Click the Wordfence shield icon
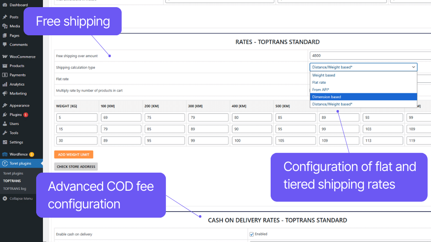 click(x=5, y=154)
